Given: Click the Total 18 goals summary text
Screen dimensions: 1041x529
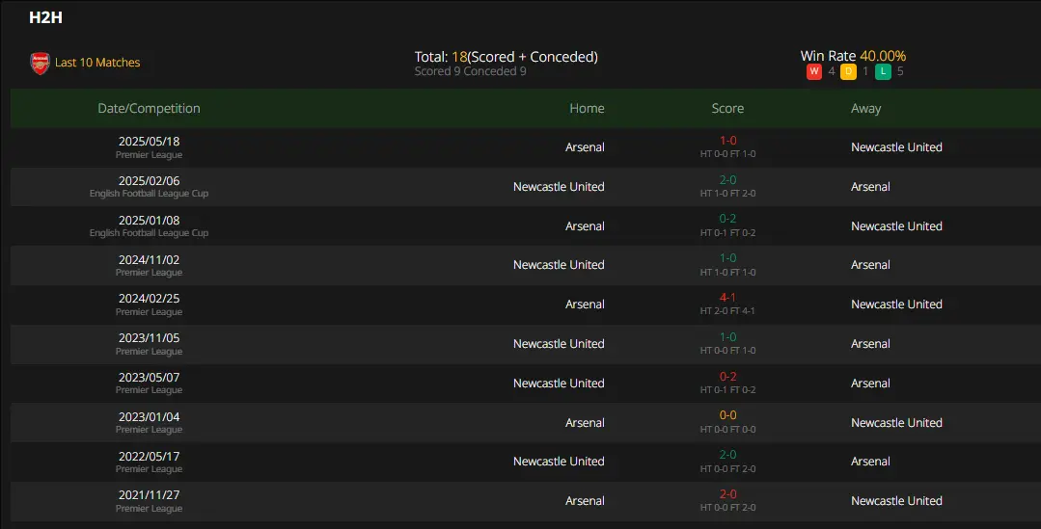Looking at the screenshot, I should [x=506, y=57].
